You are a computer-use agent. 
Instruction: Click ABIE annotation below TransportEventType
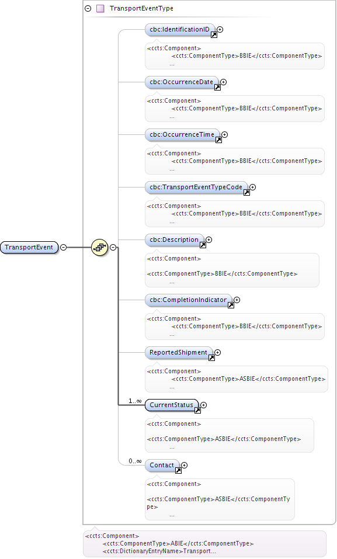pyautogui.click(x=204, y=544)
